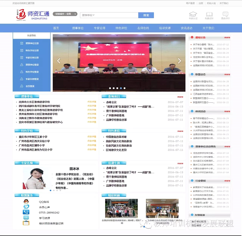Viewport: 242px width, 236px height.
Task: Click the 会员心声 heart icon
Action: click(26, 207)
